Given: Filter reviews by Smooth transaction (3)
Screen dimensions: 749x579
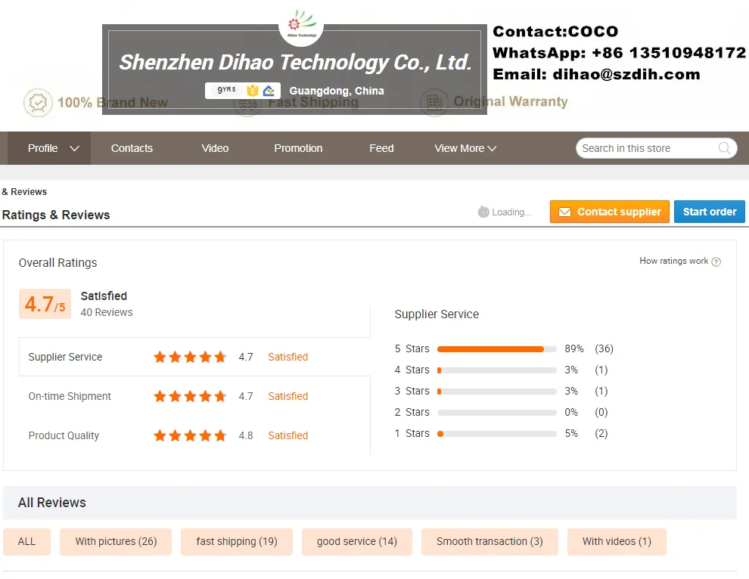Looking at the screenshot, I should pyautogui.click(x=489, y=542).
